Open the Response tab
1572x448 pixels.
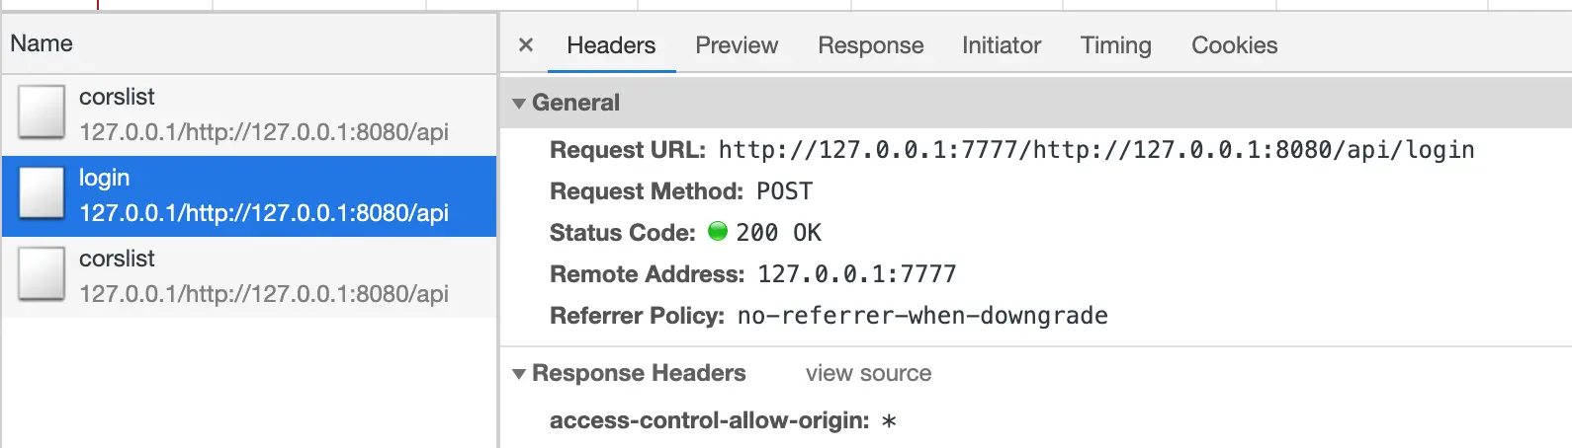[x=870, y=45]
